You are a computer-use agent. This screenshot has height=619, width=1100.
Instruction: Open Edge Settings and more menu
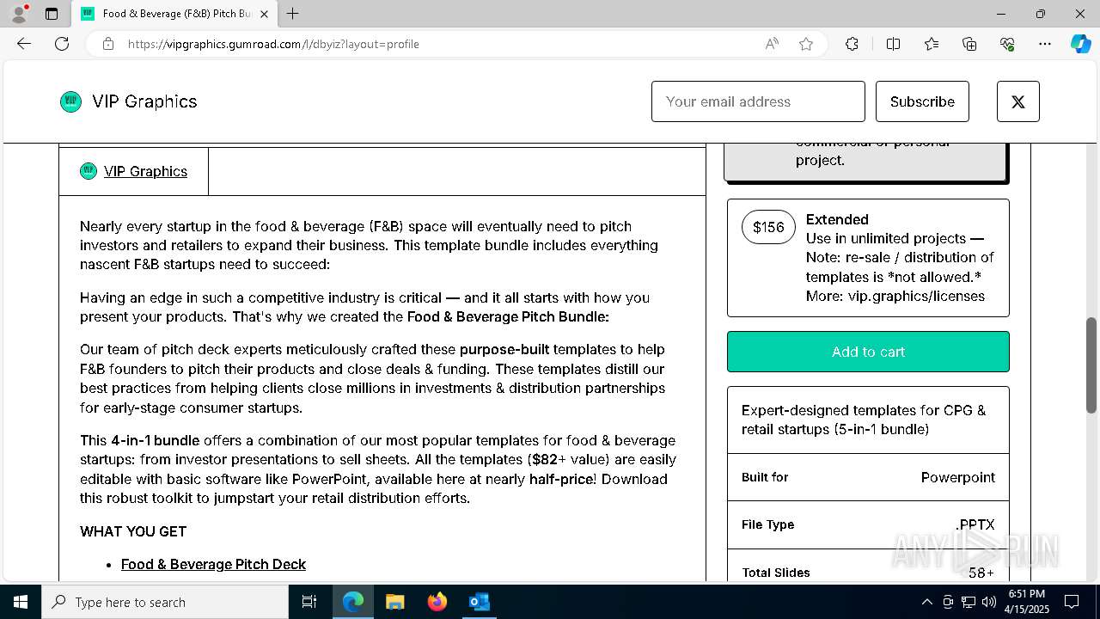point(1045,44)
